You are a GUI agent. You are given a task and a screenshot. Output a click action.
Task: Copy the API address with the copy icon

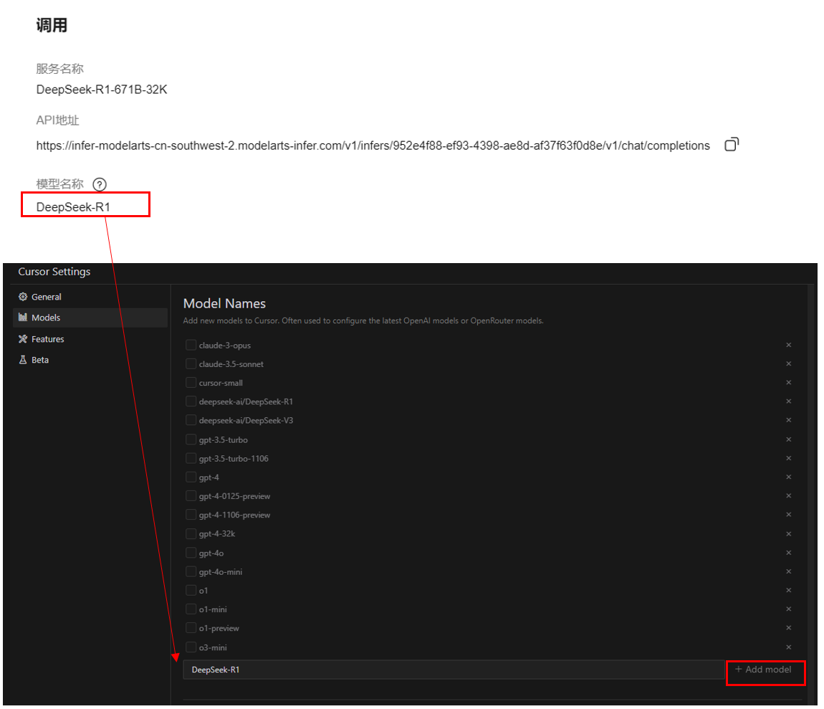point(732,145)
